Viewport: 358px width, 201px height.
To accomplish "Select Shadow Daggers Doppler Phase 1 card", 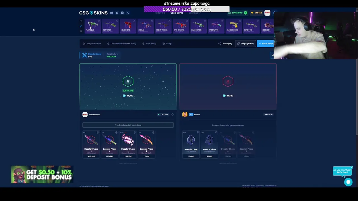I will (128, 145).
